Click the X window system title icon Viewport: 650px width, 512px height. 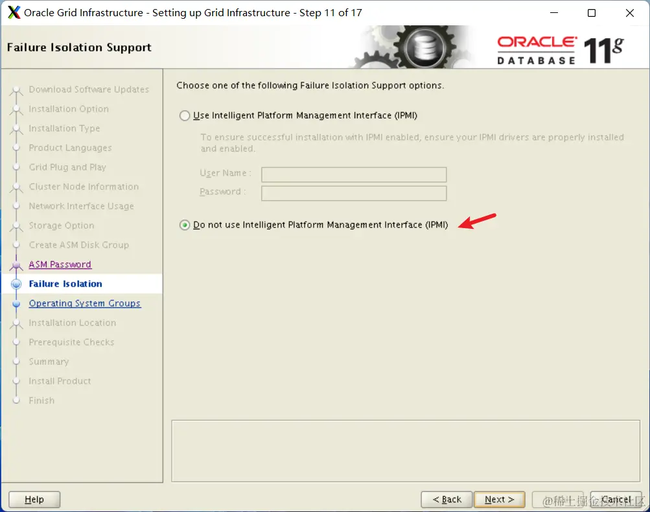pos(14,13)
